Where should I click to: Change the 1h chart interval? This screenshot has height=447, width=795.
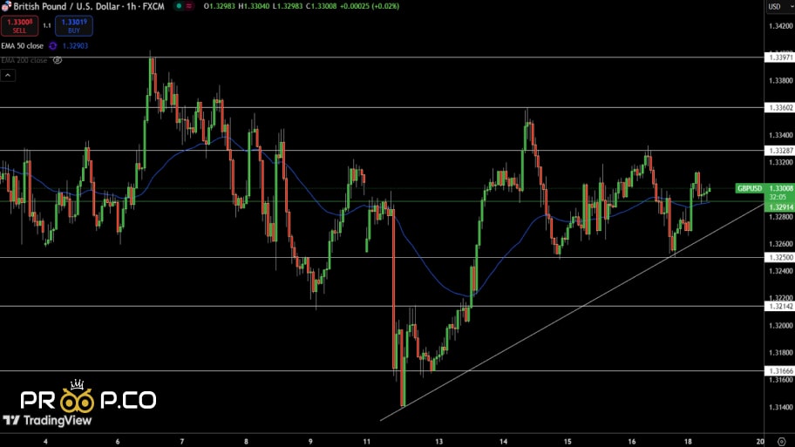tap(132, 7)
